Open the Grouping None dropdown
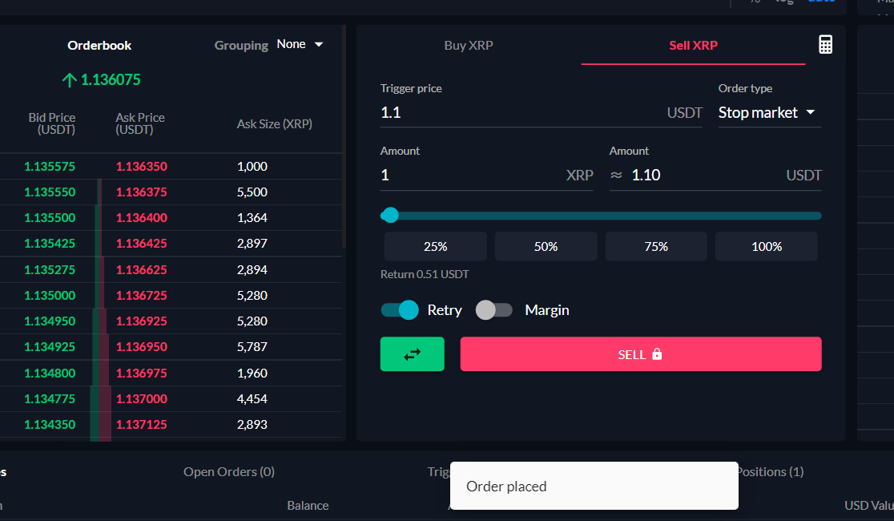The image size is (894, 521). point(300,44)
